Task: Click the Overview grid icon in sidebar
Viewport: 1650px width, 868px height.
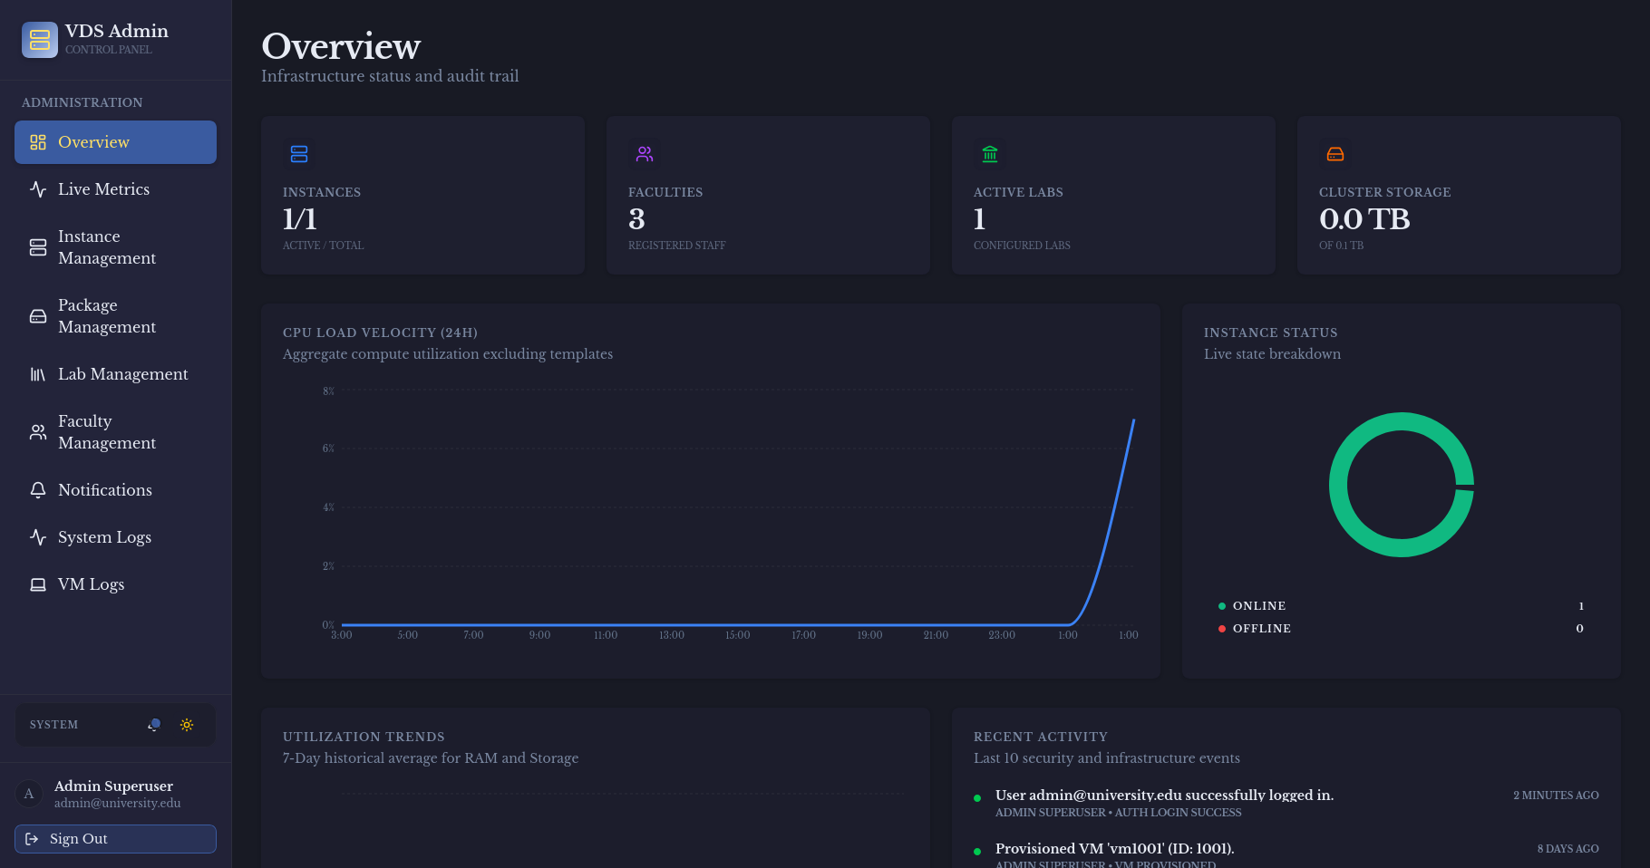Action: (38, 142)
